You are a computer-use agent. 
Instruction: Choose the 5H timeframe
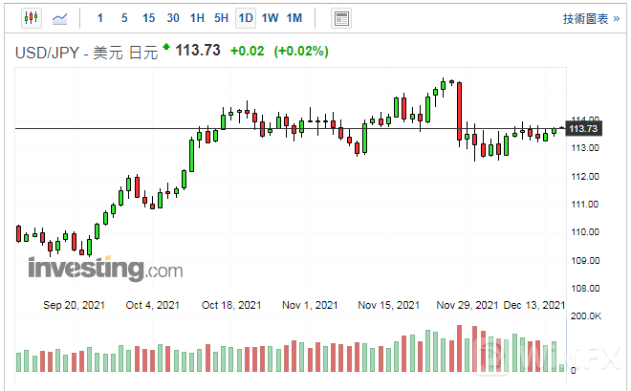[221, 18]
